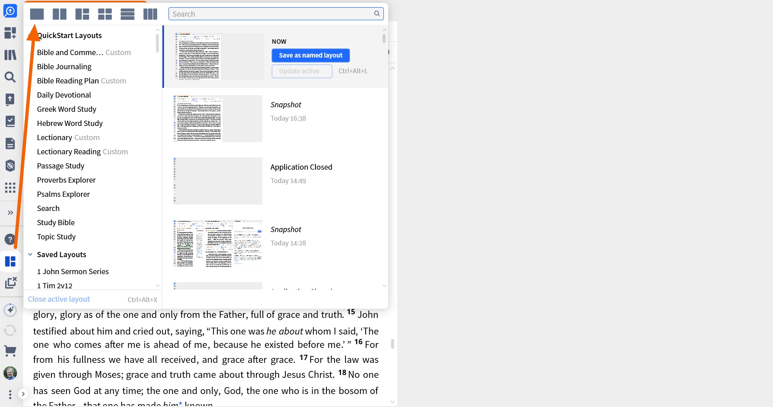Open the Logos home icon in the sidebar
The image size is (773, 407).
10,11
